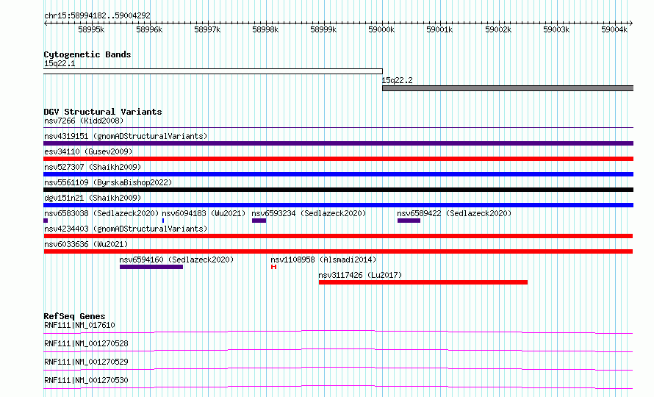Click the RNF111|NM_001270530 gene track line
Image resolution: width=654 pixels, height=397 pixels.
[338, 387]
